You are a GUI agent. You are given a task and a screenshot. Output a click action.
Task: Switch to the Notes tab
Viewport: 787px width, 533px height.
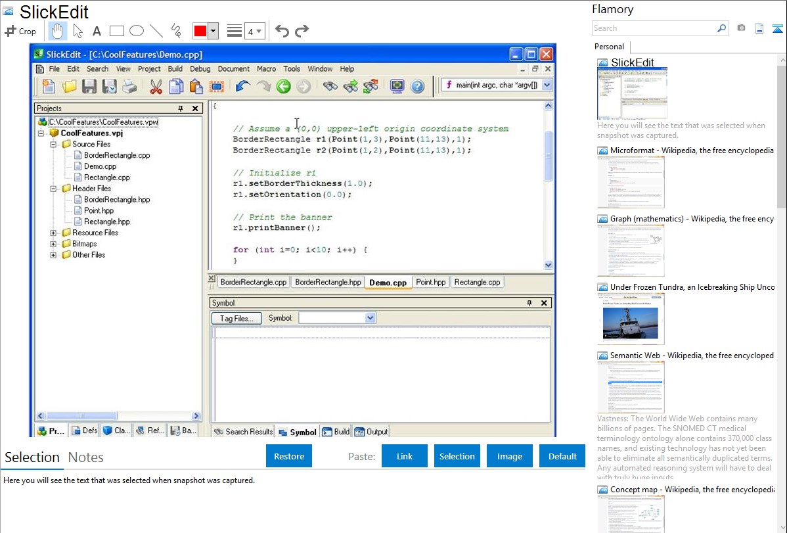[86, 457]
